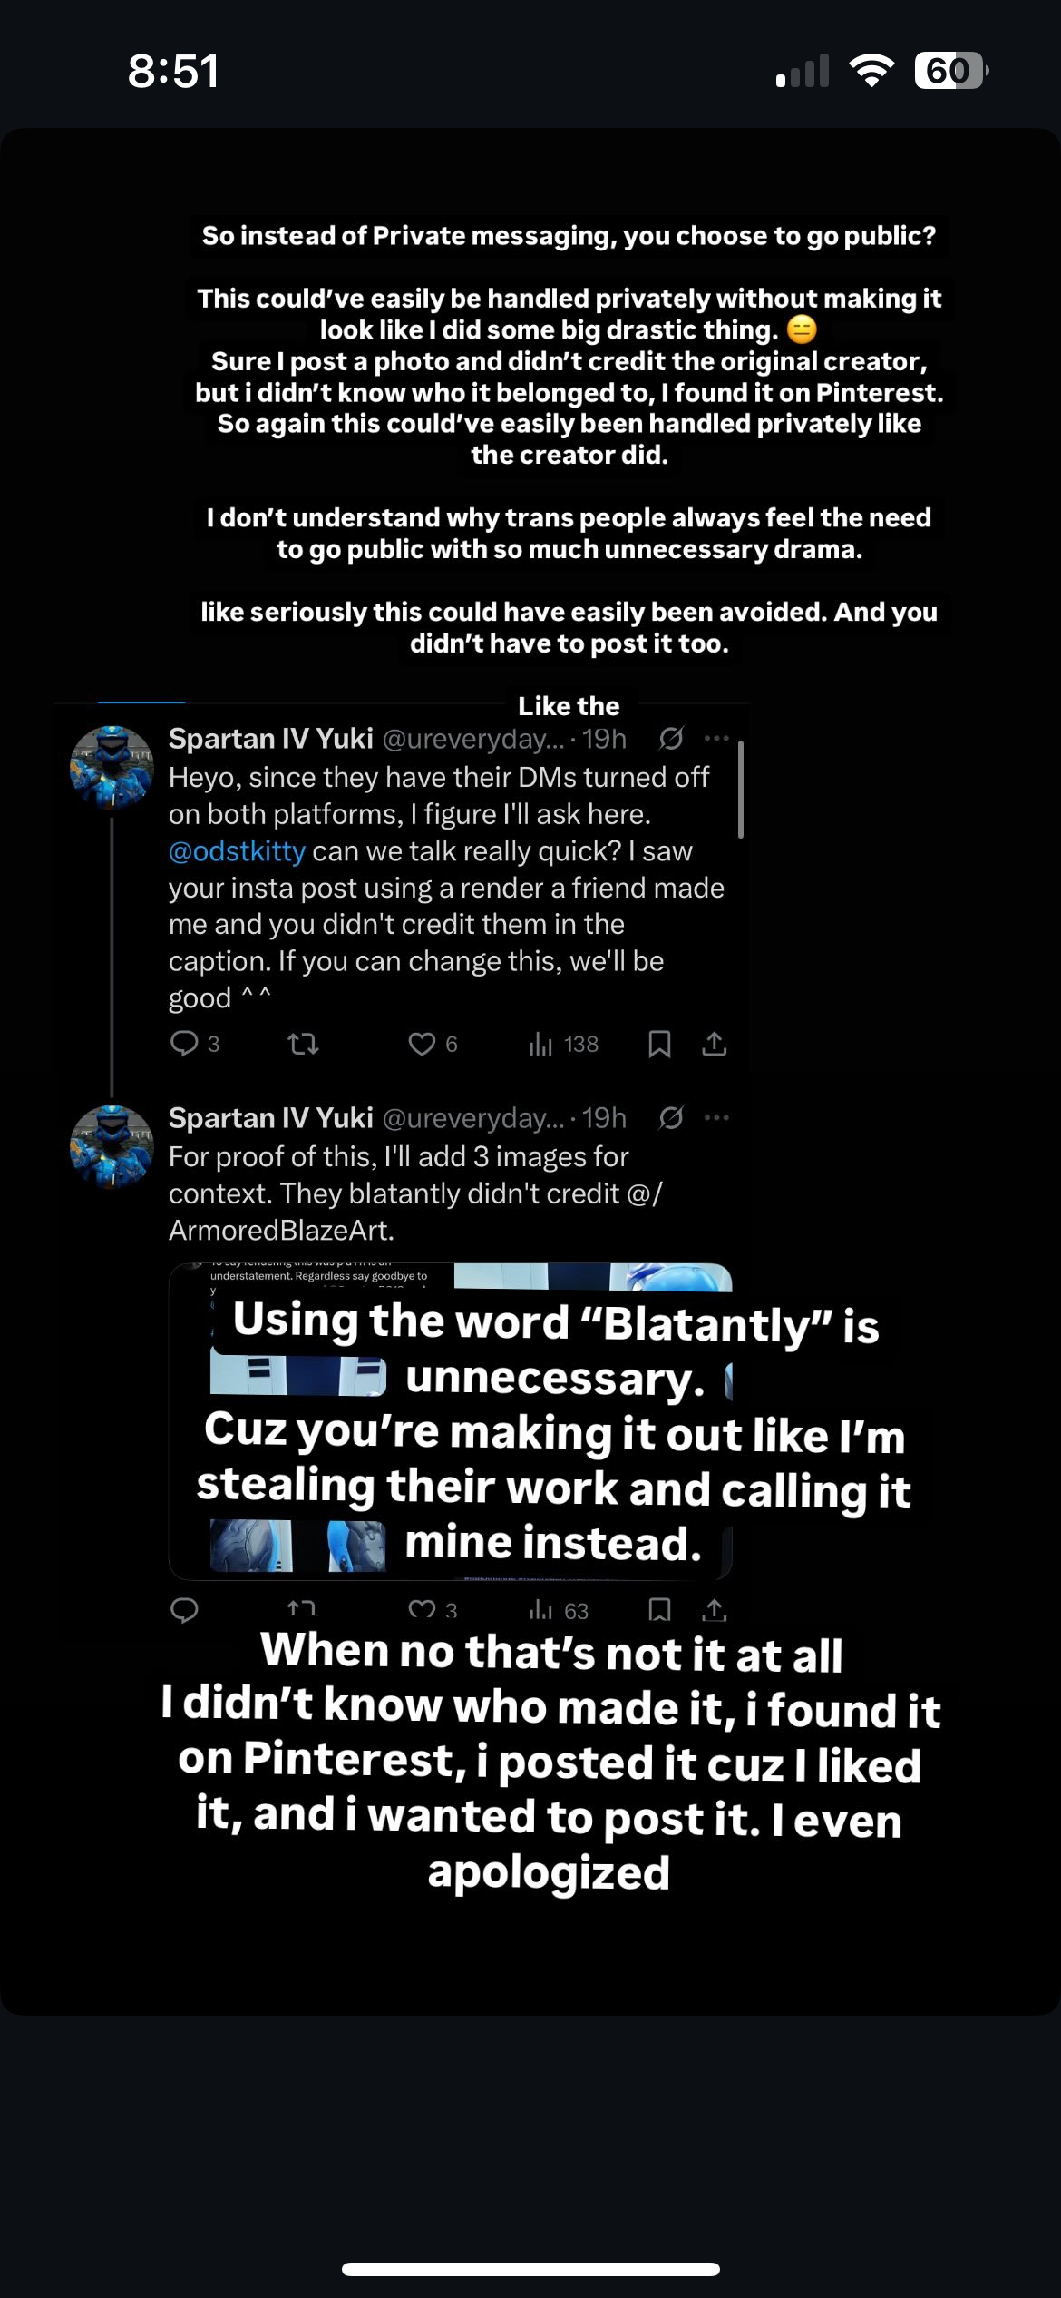Like the second tweet with 3 likes
1061x2298 pixels.
[x=423, y=1609]
